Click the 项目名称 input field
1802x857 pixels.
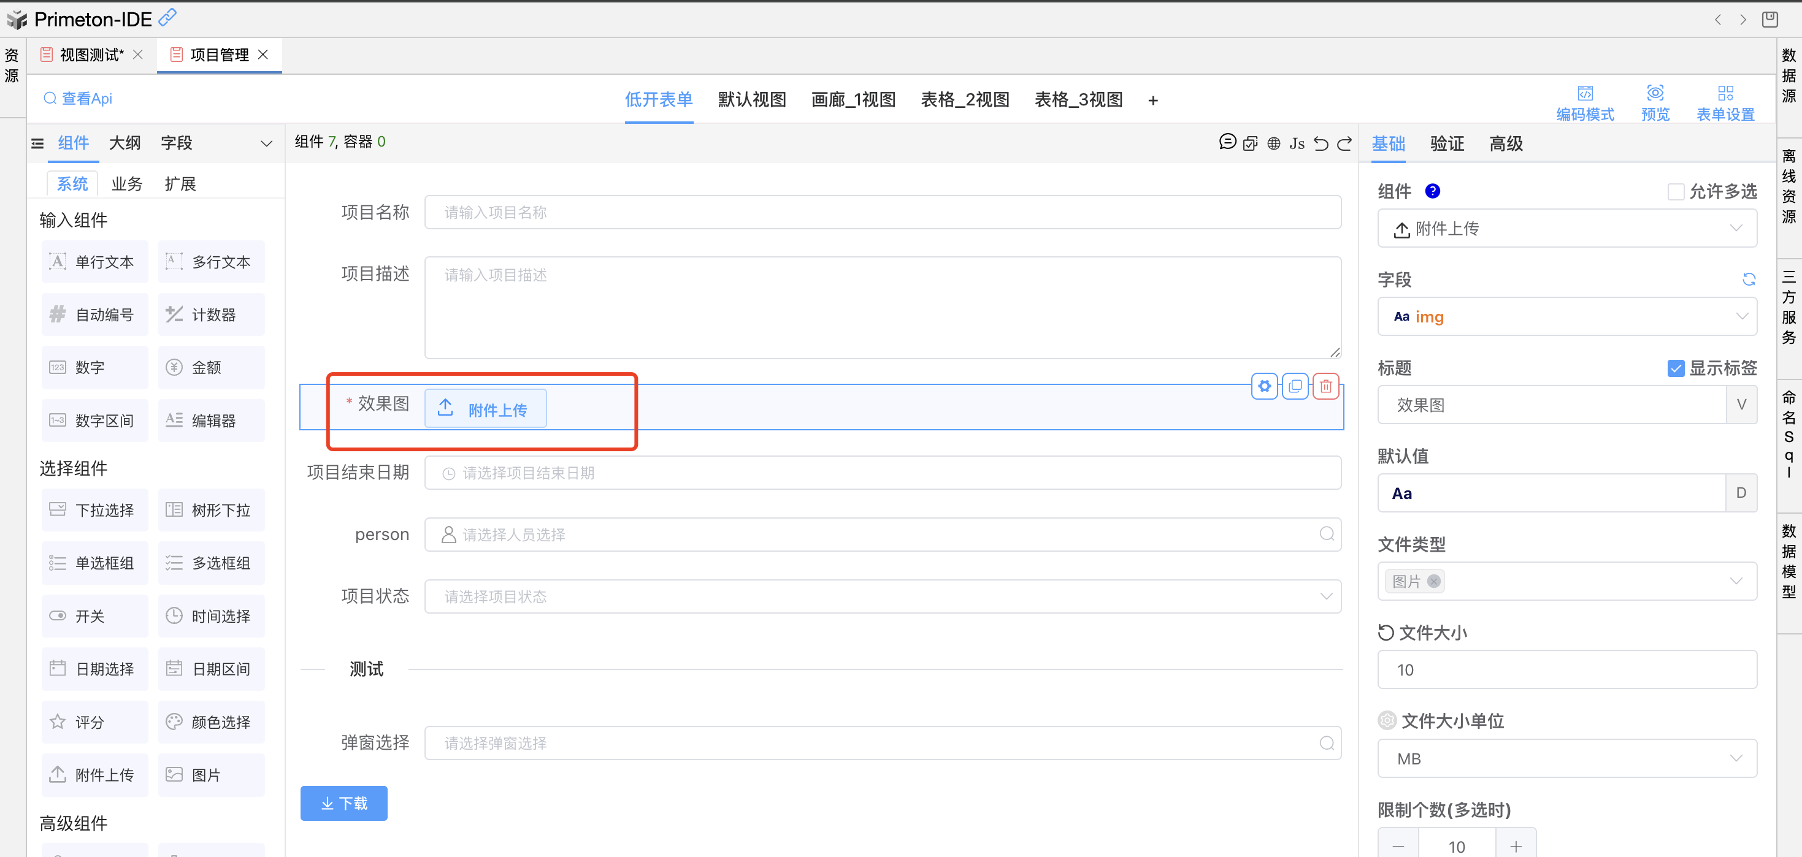click(x=882, y=213)
